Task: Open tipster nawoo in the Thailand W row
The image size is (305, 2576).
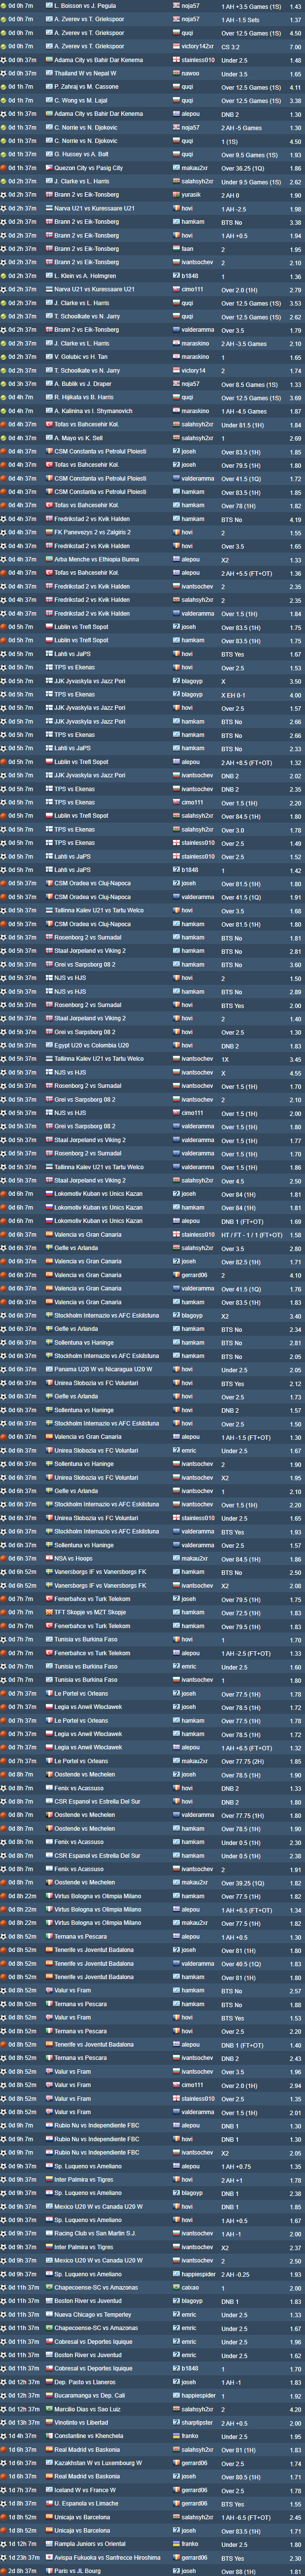Action: [x=190, y=73]
